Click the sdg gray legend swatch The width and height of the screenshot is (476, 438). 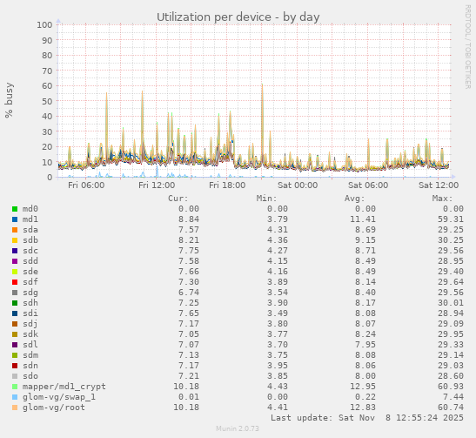pyautogui.click(x=15, y=293)
